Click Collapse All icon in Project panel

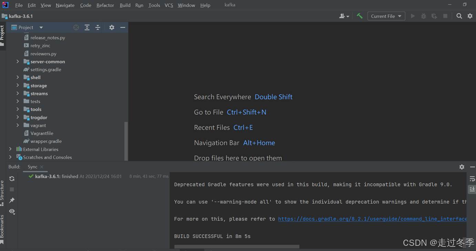(x=98, y=27)
